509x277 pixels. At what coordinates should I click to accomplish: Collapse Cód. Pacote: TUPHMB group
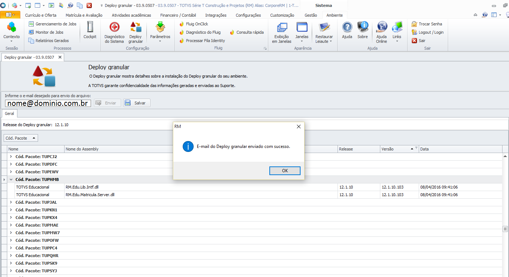coord(11,179)
